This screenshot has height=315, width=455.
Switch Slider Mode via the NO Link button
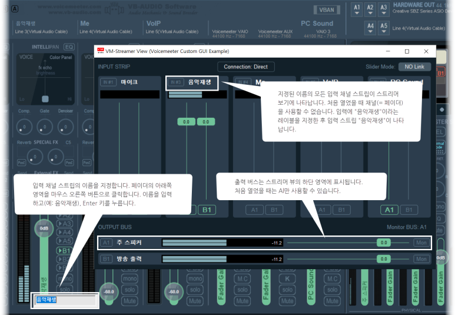coord(414,67)
